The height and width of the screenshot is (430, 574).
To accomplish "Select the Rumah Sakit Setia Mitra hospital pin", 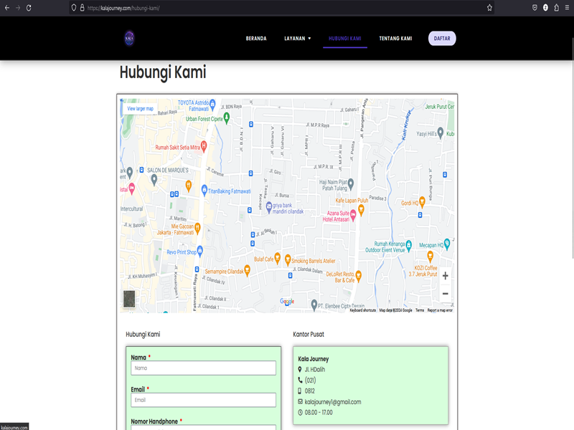I will point(204,145).
